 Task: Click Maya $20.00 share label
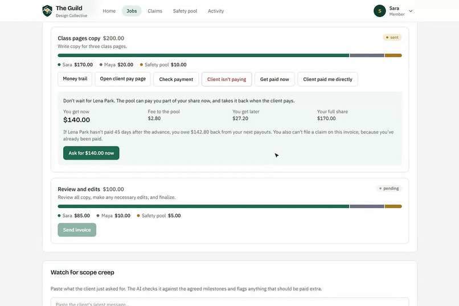(x=116, y=65)
